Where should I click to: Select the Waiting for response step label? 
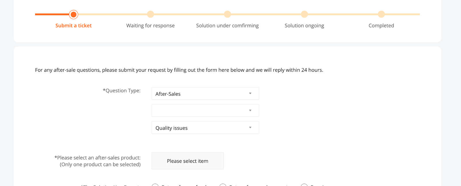[150, 26]
